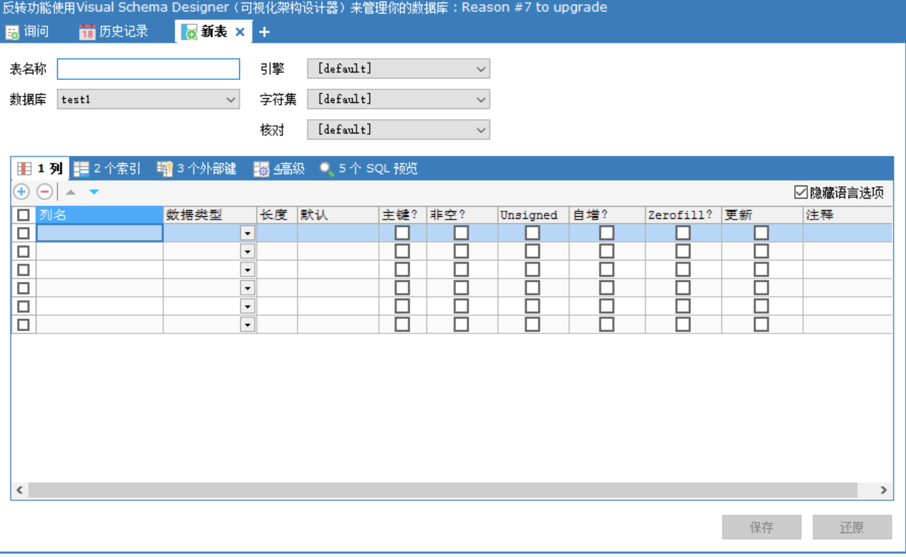Add a new column with the plus icon
Image resolution: width=906 pixels, height=557 pixels.
21,192
